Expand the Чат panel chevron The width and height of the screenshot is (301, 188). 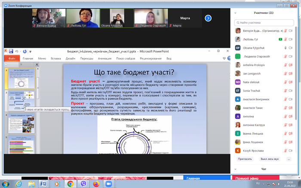(x=235, y=169)
